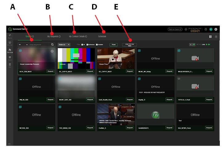This screenshot has height=147, width=222.
Task: Click the magnifier search icon
Action: click(x=52, y=44)
